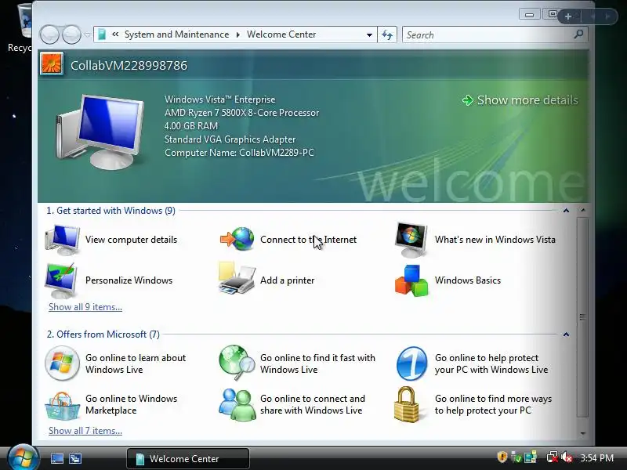This screenshot has height=470, width=627.
Task: Open the Windows Basics colored blocks icon
Action: click(411, 280)
